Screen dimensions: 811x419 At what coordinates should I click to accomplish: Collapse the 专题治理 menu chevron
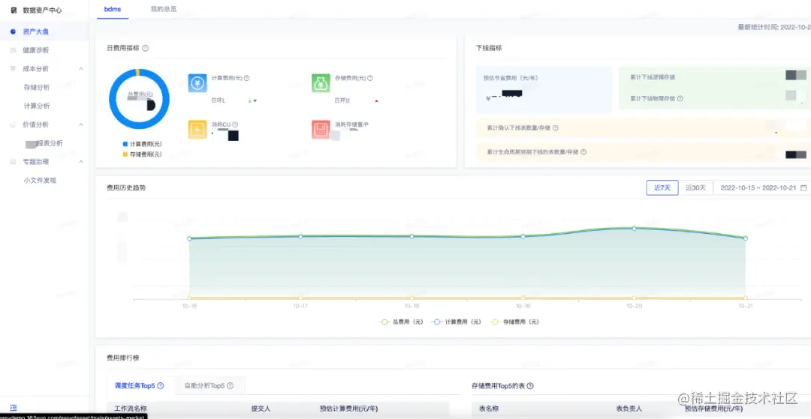pyautogui.click(x=81, y=161)
